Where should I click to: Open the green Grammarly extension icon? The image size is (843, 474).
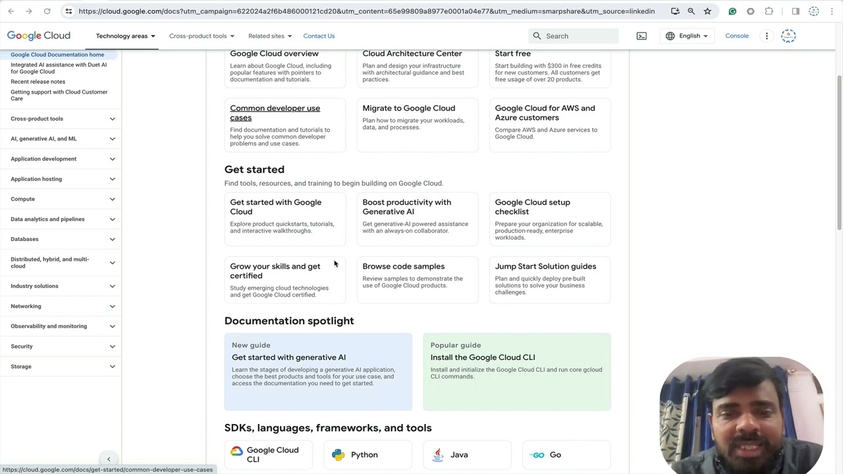tap(732, 11)
